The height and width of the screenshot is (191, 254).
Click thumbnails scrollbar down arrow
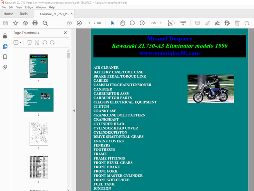[68, 190]
